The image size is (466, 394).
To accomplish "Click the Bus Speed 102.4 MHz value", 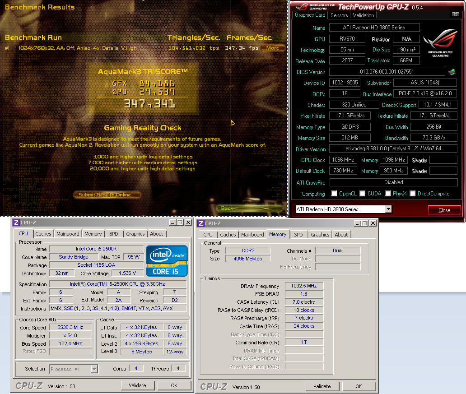I will point(71,343).
